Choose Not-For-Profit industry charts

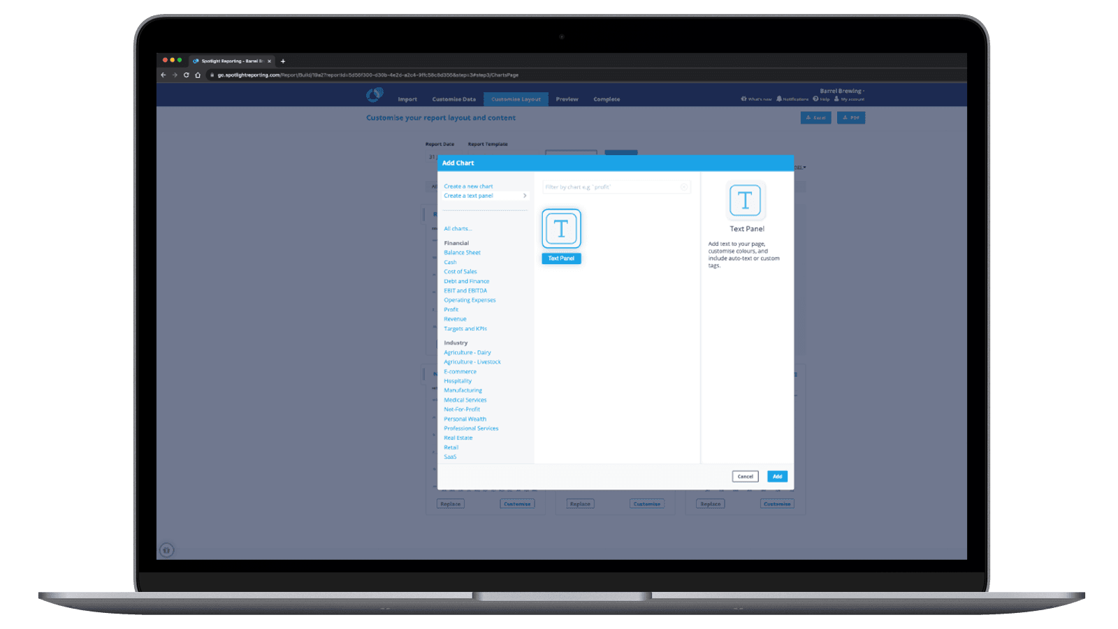tap(462, 410)
